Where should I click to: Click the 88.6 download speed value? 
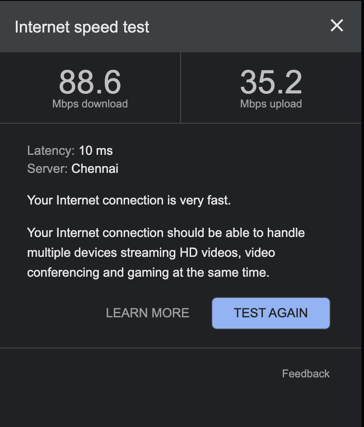(x=90, y=82)
